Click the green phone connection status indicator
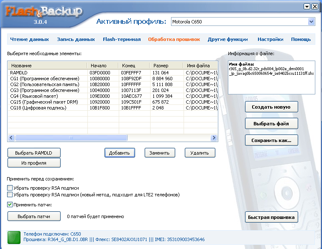 pyautogui.click(x=14, y=238)
